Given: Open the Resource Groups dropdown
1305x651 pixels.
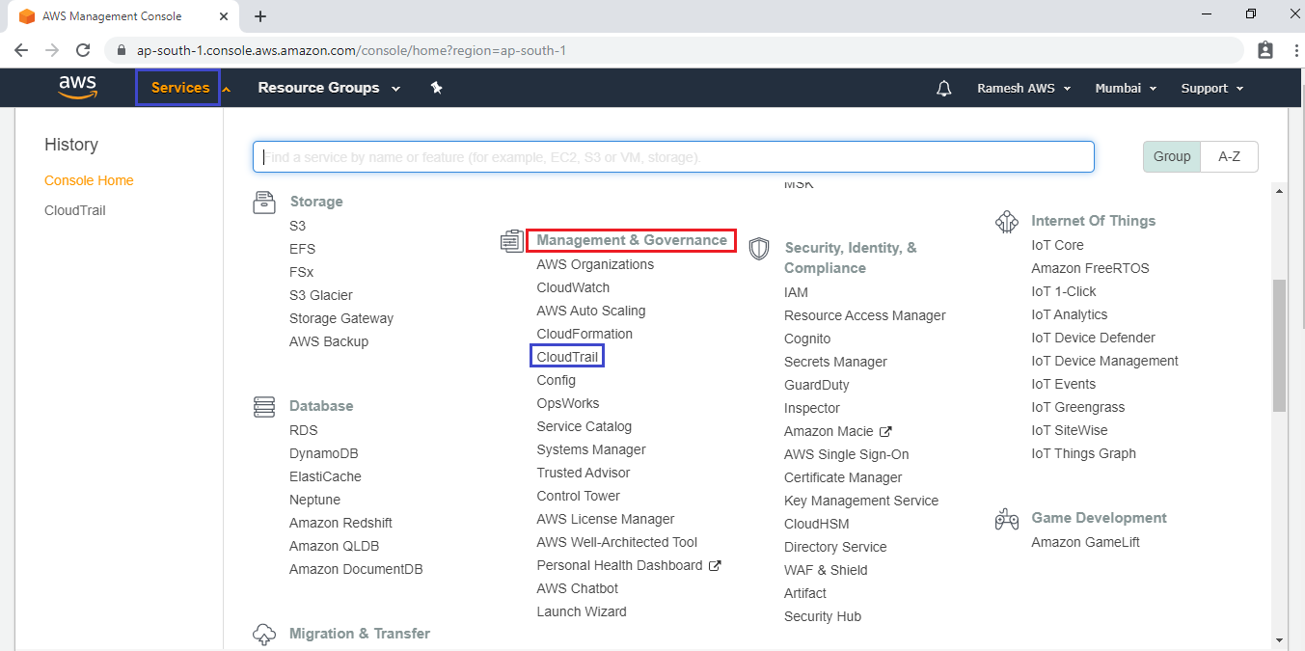Looking at the screenshot, I should [x=329, y=88].
